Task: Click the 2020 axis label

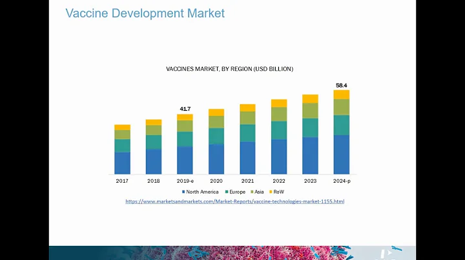Action: pyautogui.click(x=216, y=181)
